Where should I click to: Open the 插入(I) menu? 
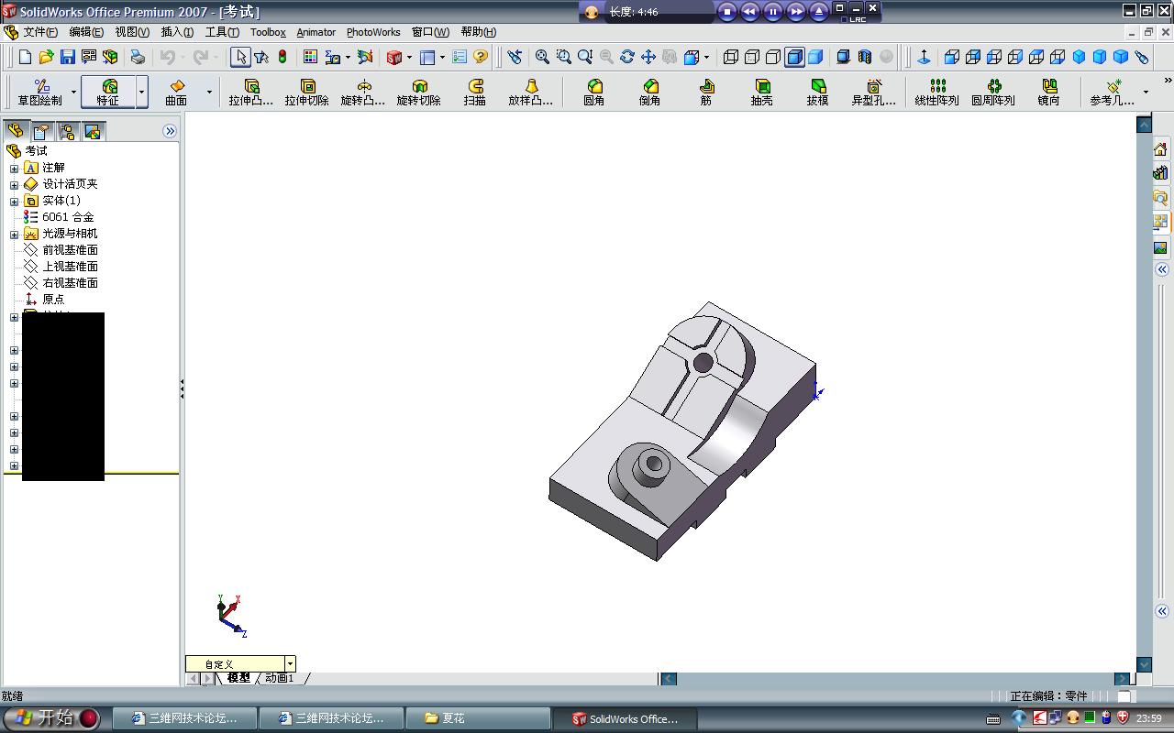(177, 32)
